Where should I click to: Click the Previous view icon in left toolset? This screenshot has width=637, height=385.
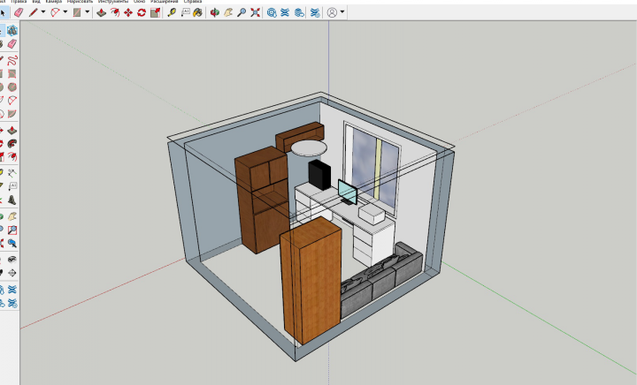tap(12, 243)
